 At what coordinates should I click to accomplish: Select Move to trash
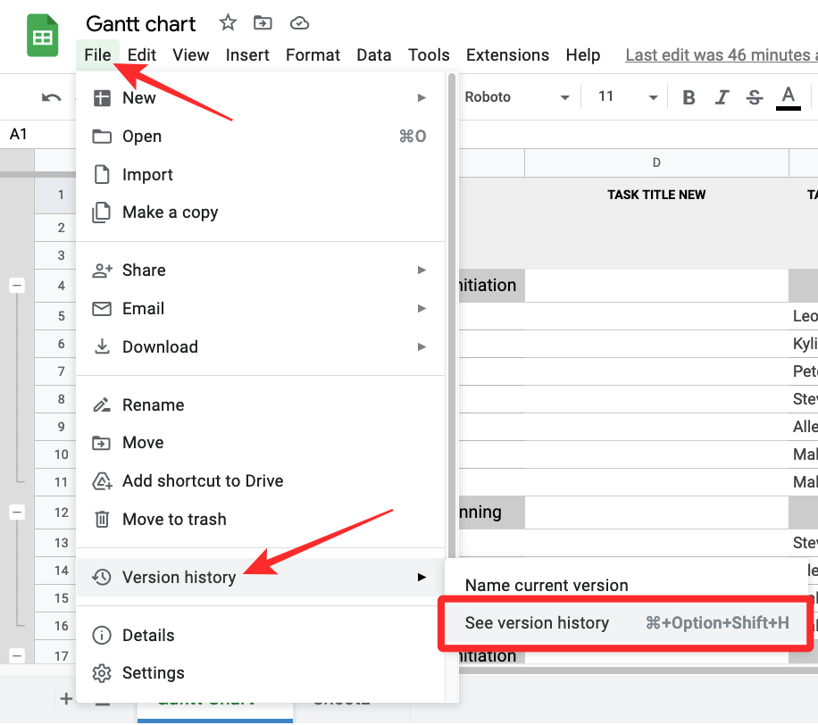[x=261, y=519]
